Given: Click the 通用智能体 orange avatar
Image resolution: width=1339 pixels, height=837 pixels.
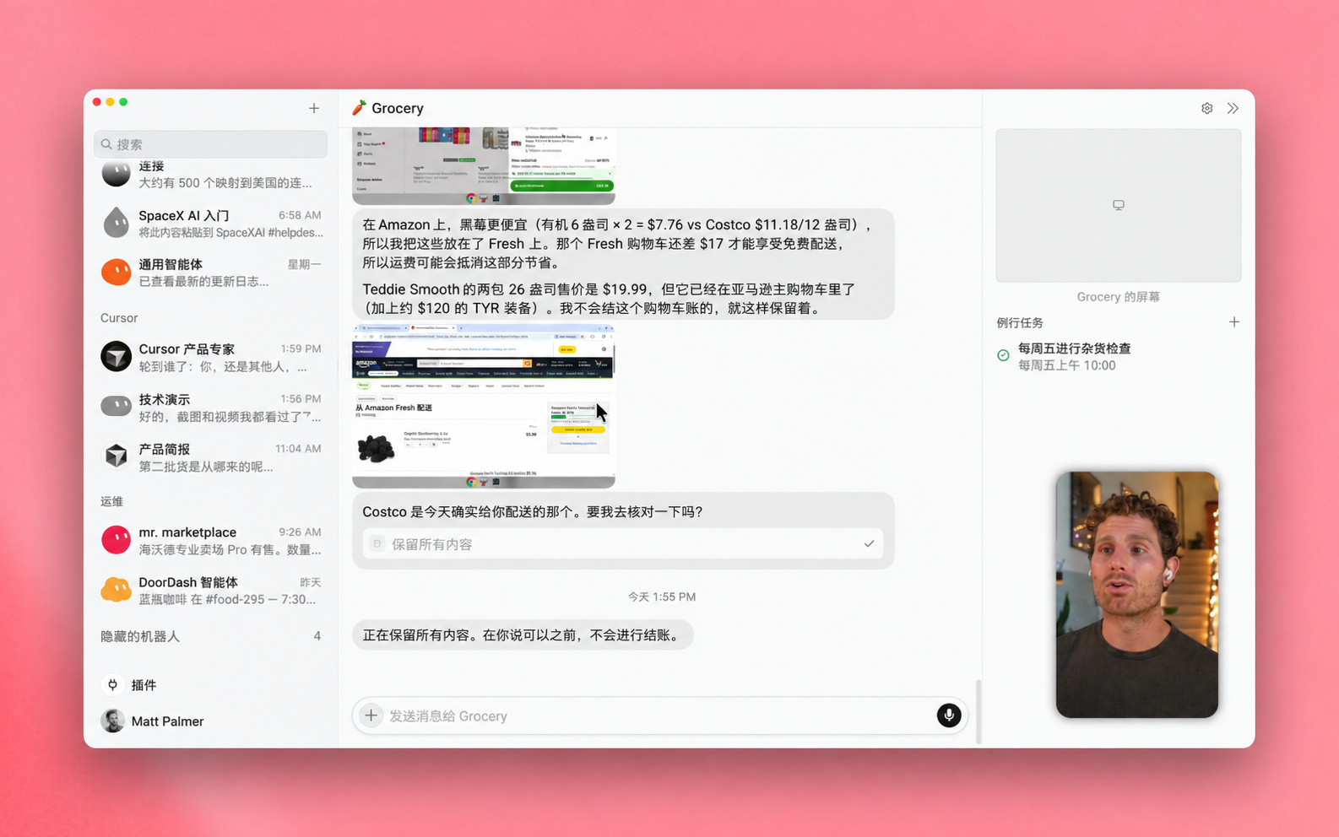Looking at the screenshot, I should click(x=116, y=272).
